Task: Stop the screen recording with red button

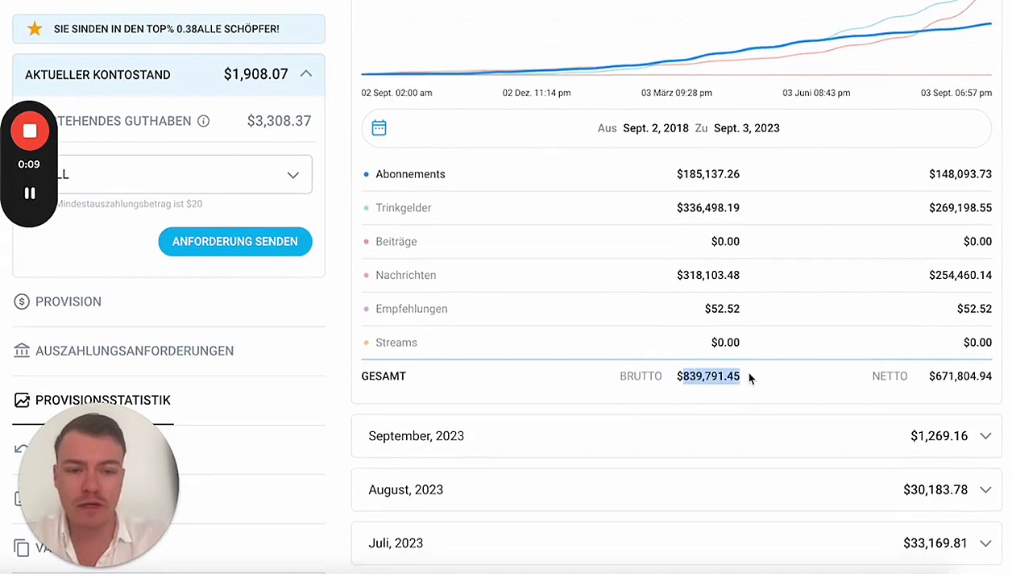Action: [x=30, y=131]
